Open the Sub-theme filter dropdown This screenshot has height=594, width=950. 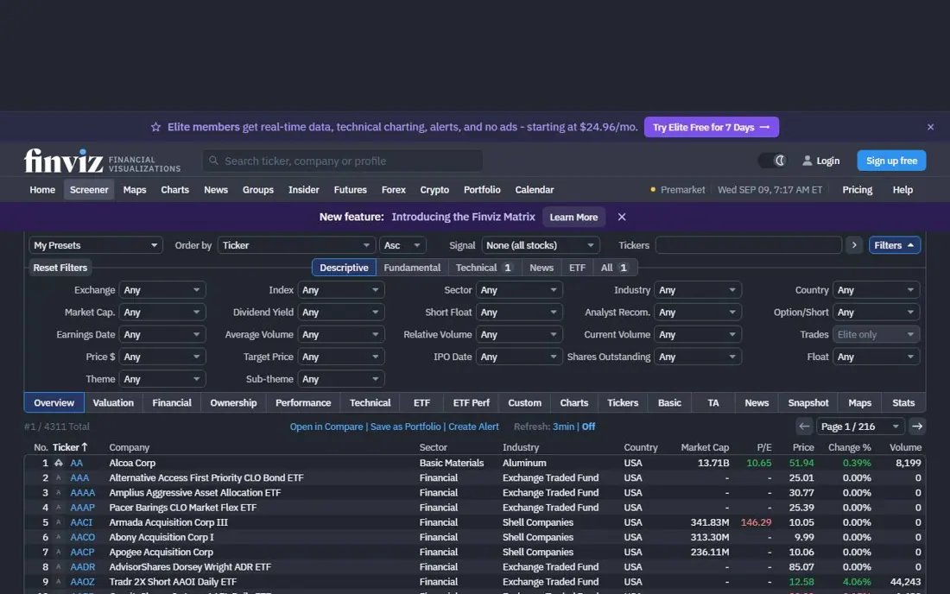click(340, 379)
